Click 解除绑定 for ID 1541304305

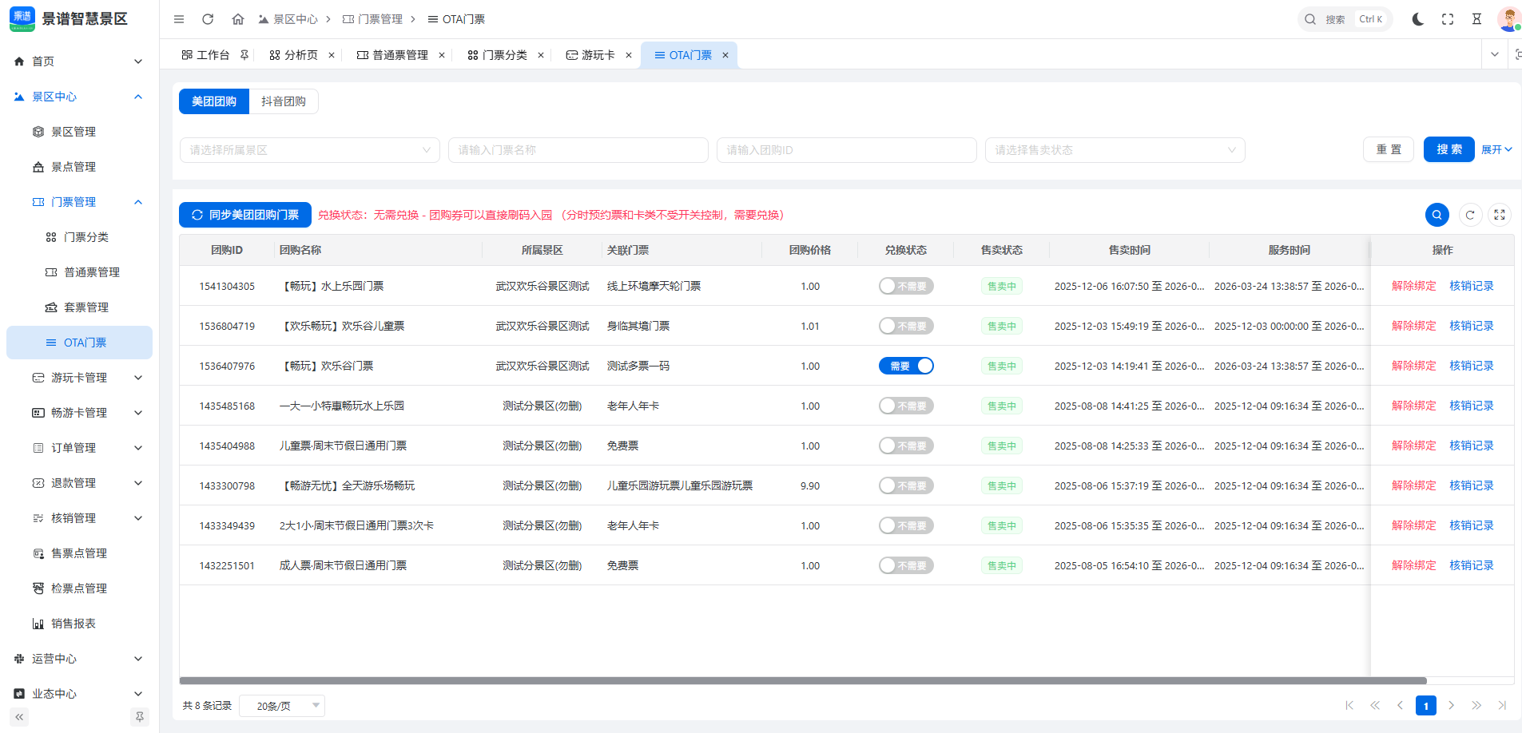[x=1414, y=286]
